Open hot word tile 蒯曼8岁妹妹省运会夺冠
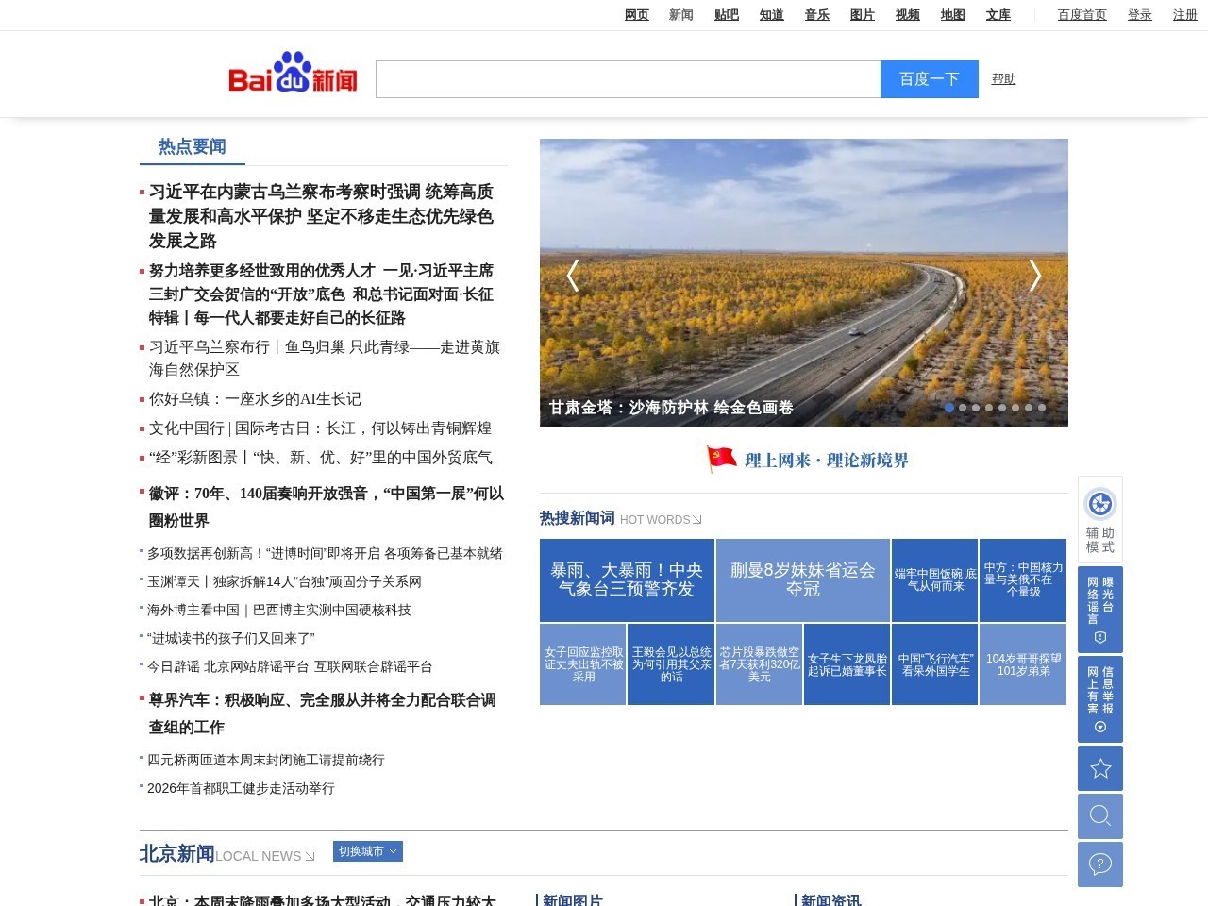 [803, 579]
